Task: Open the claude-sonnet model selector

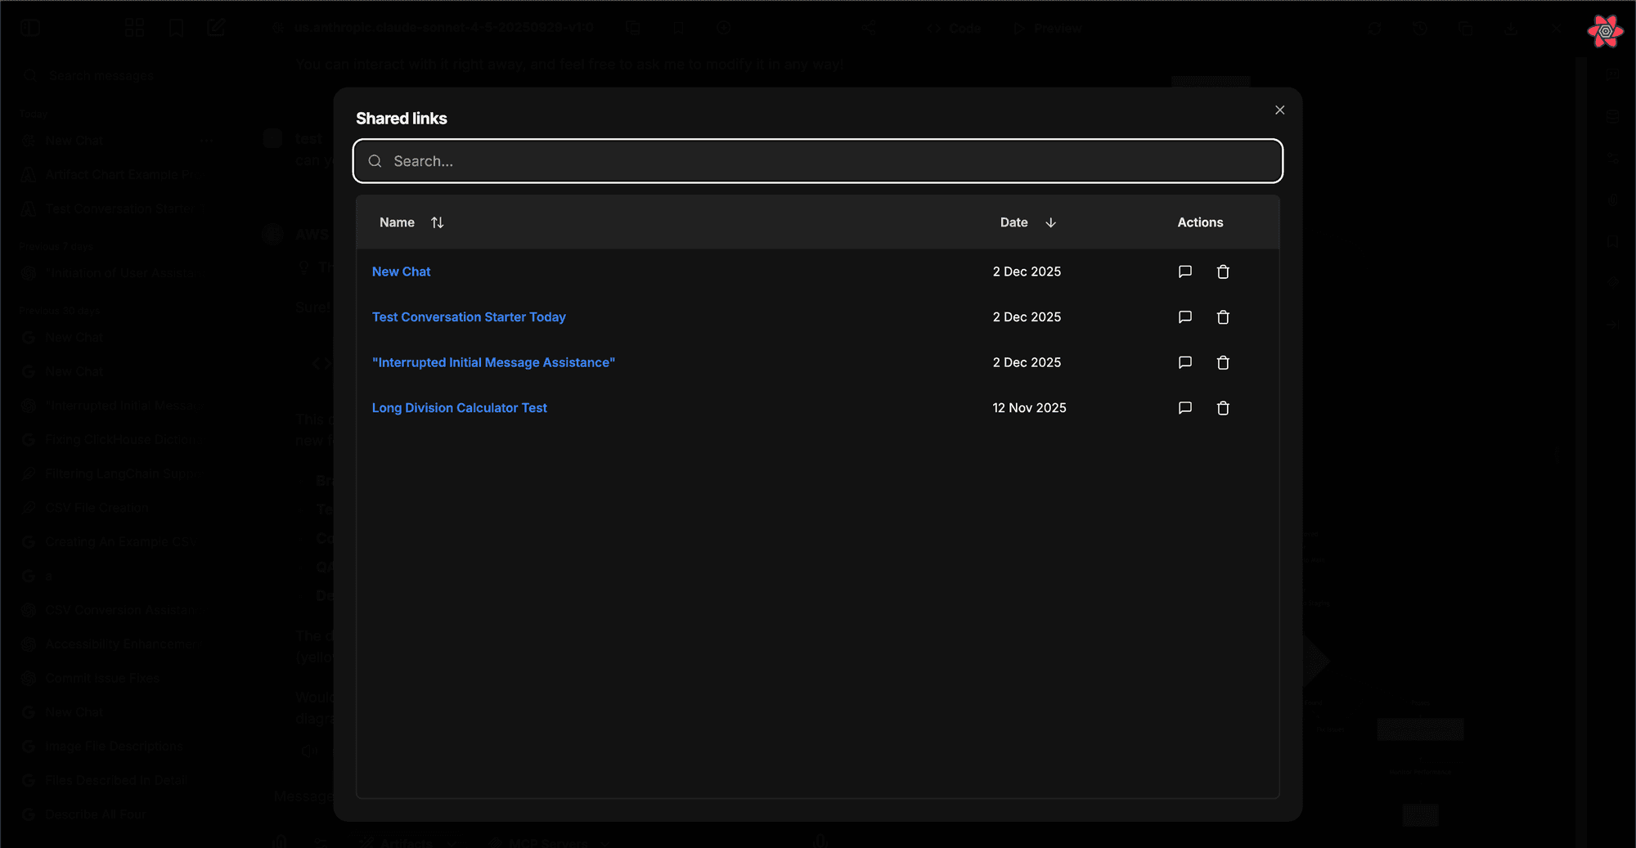Action: [x=434, y=28]
